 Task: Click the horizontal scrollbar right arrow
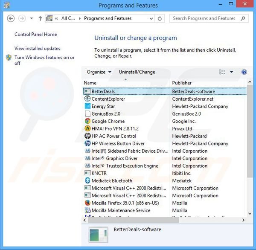pos(243,220)
